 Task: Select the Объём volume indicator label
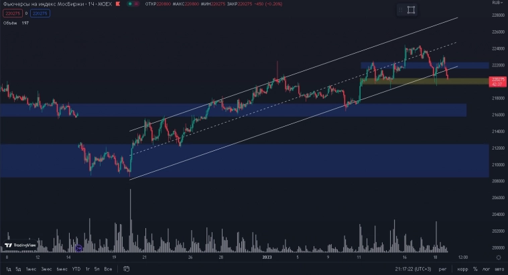[x=10, y=23]
